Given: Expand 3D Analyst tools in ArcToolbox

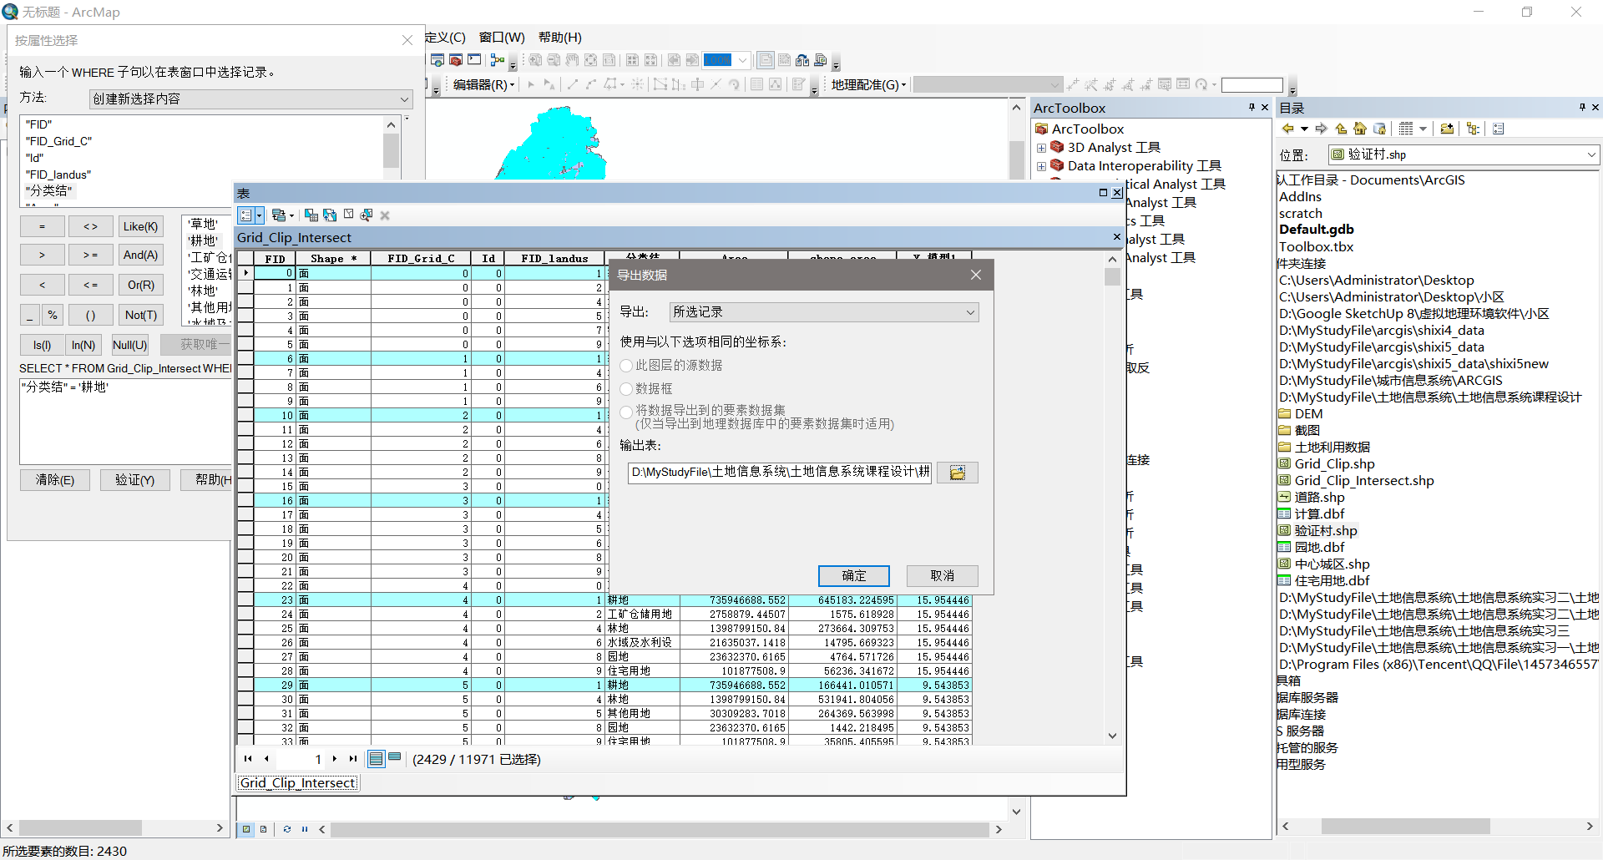Looking at the screenshot, I should click(x=1041, y=148).
